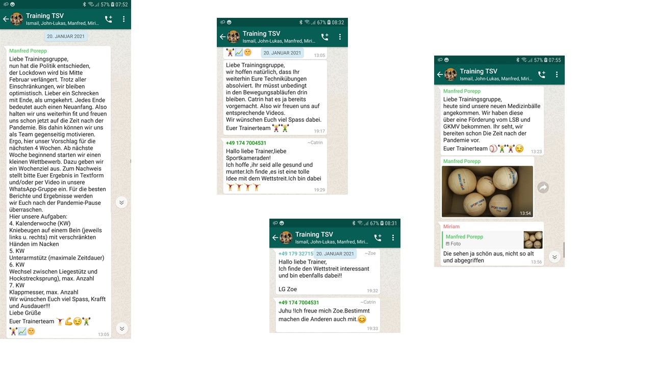Open group avatar in chat showing 08:31 clock
The width and height of the screenshot is (653, 367).
[x=286, y=238]
